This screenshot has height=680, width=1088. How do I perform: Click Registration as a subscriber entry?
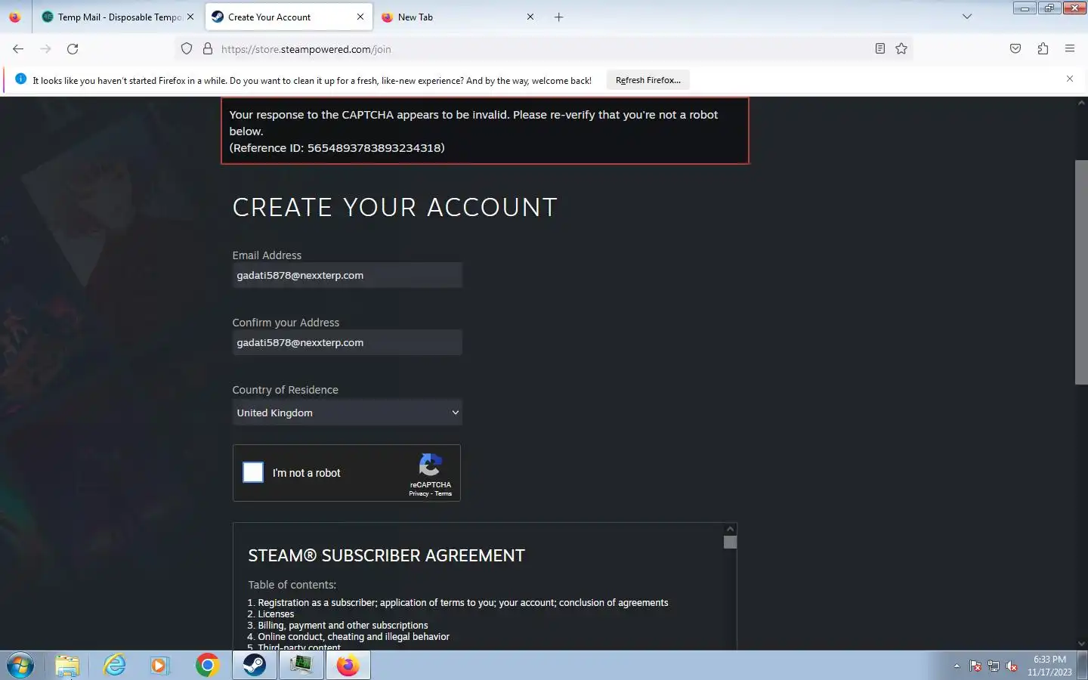463,603
